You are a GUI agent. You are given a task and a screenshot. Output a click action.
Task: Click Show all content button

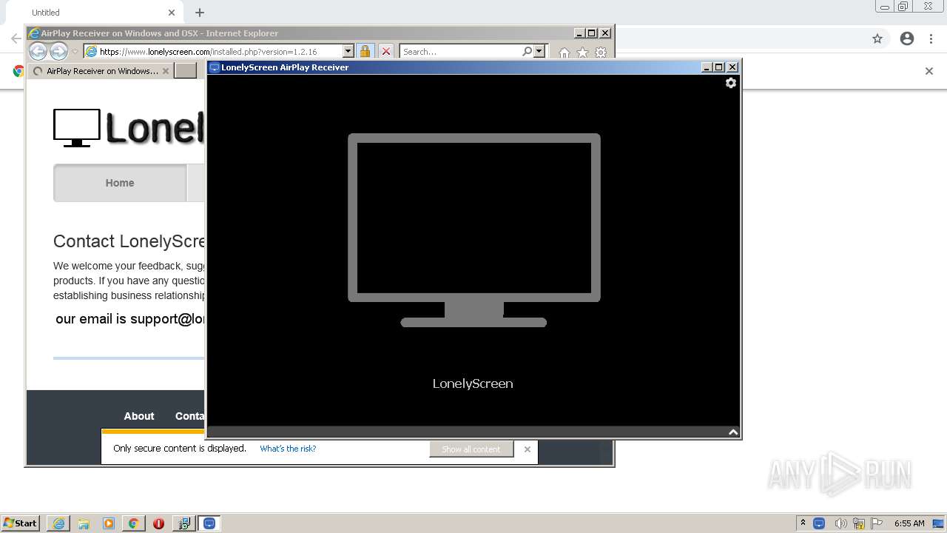click(x=471, y=449)
